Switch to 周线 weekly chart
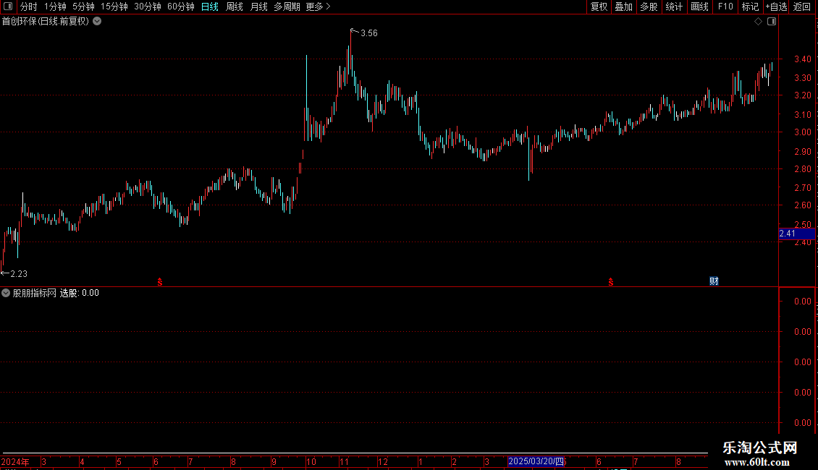The image size is (818, 470). [235, 7]
